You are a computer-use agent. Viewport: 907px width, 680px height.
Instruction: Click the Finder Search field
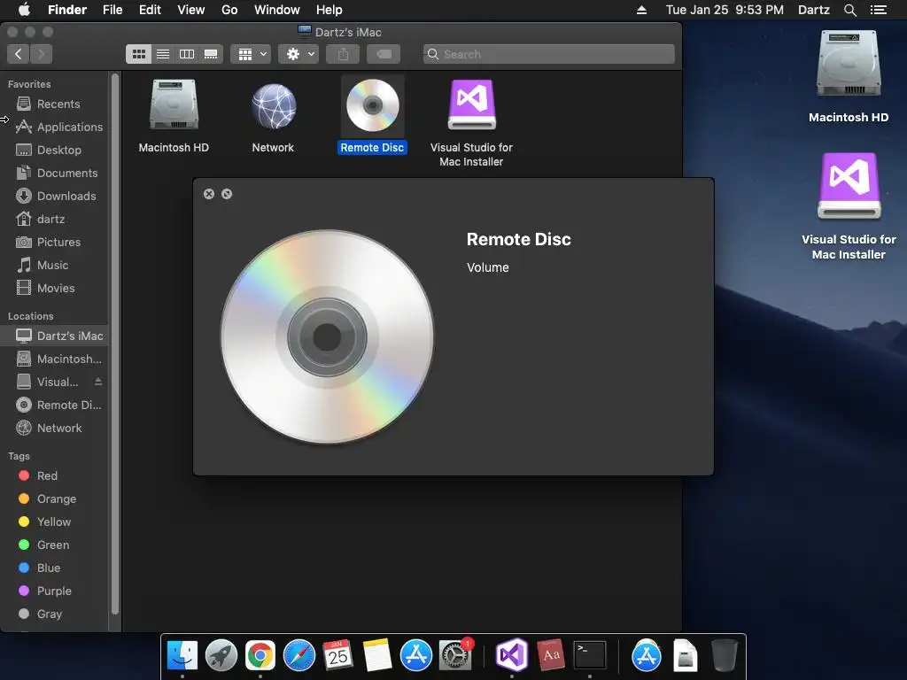click(x=549, y=54)
